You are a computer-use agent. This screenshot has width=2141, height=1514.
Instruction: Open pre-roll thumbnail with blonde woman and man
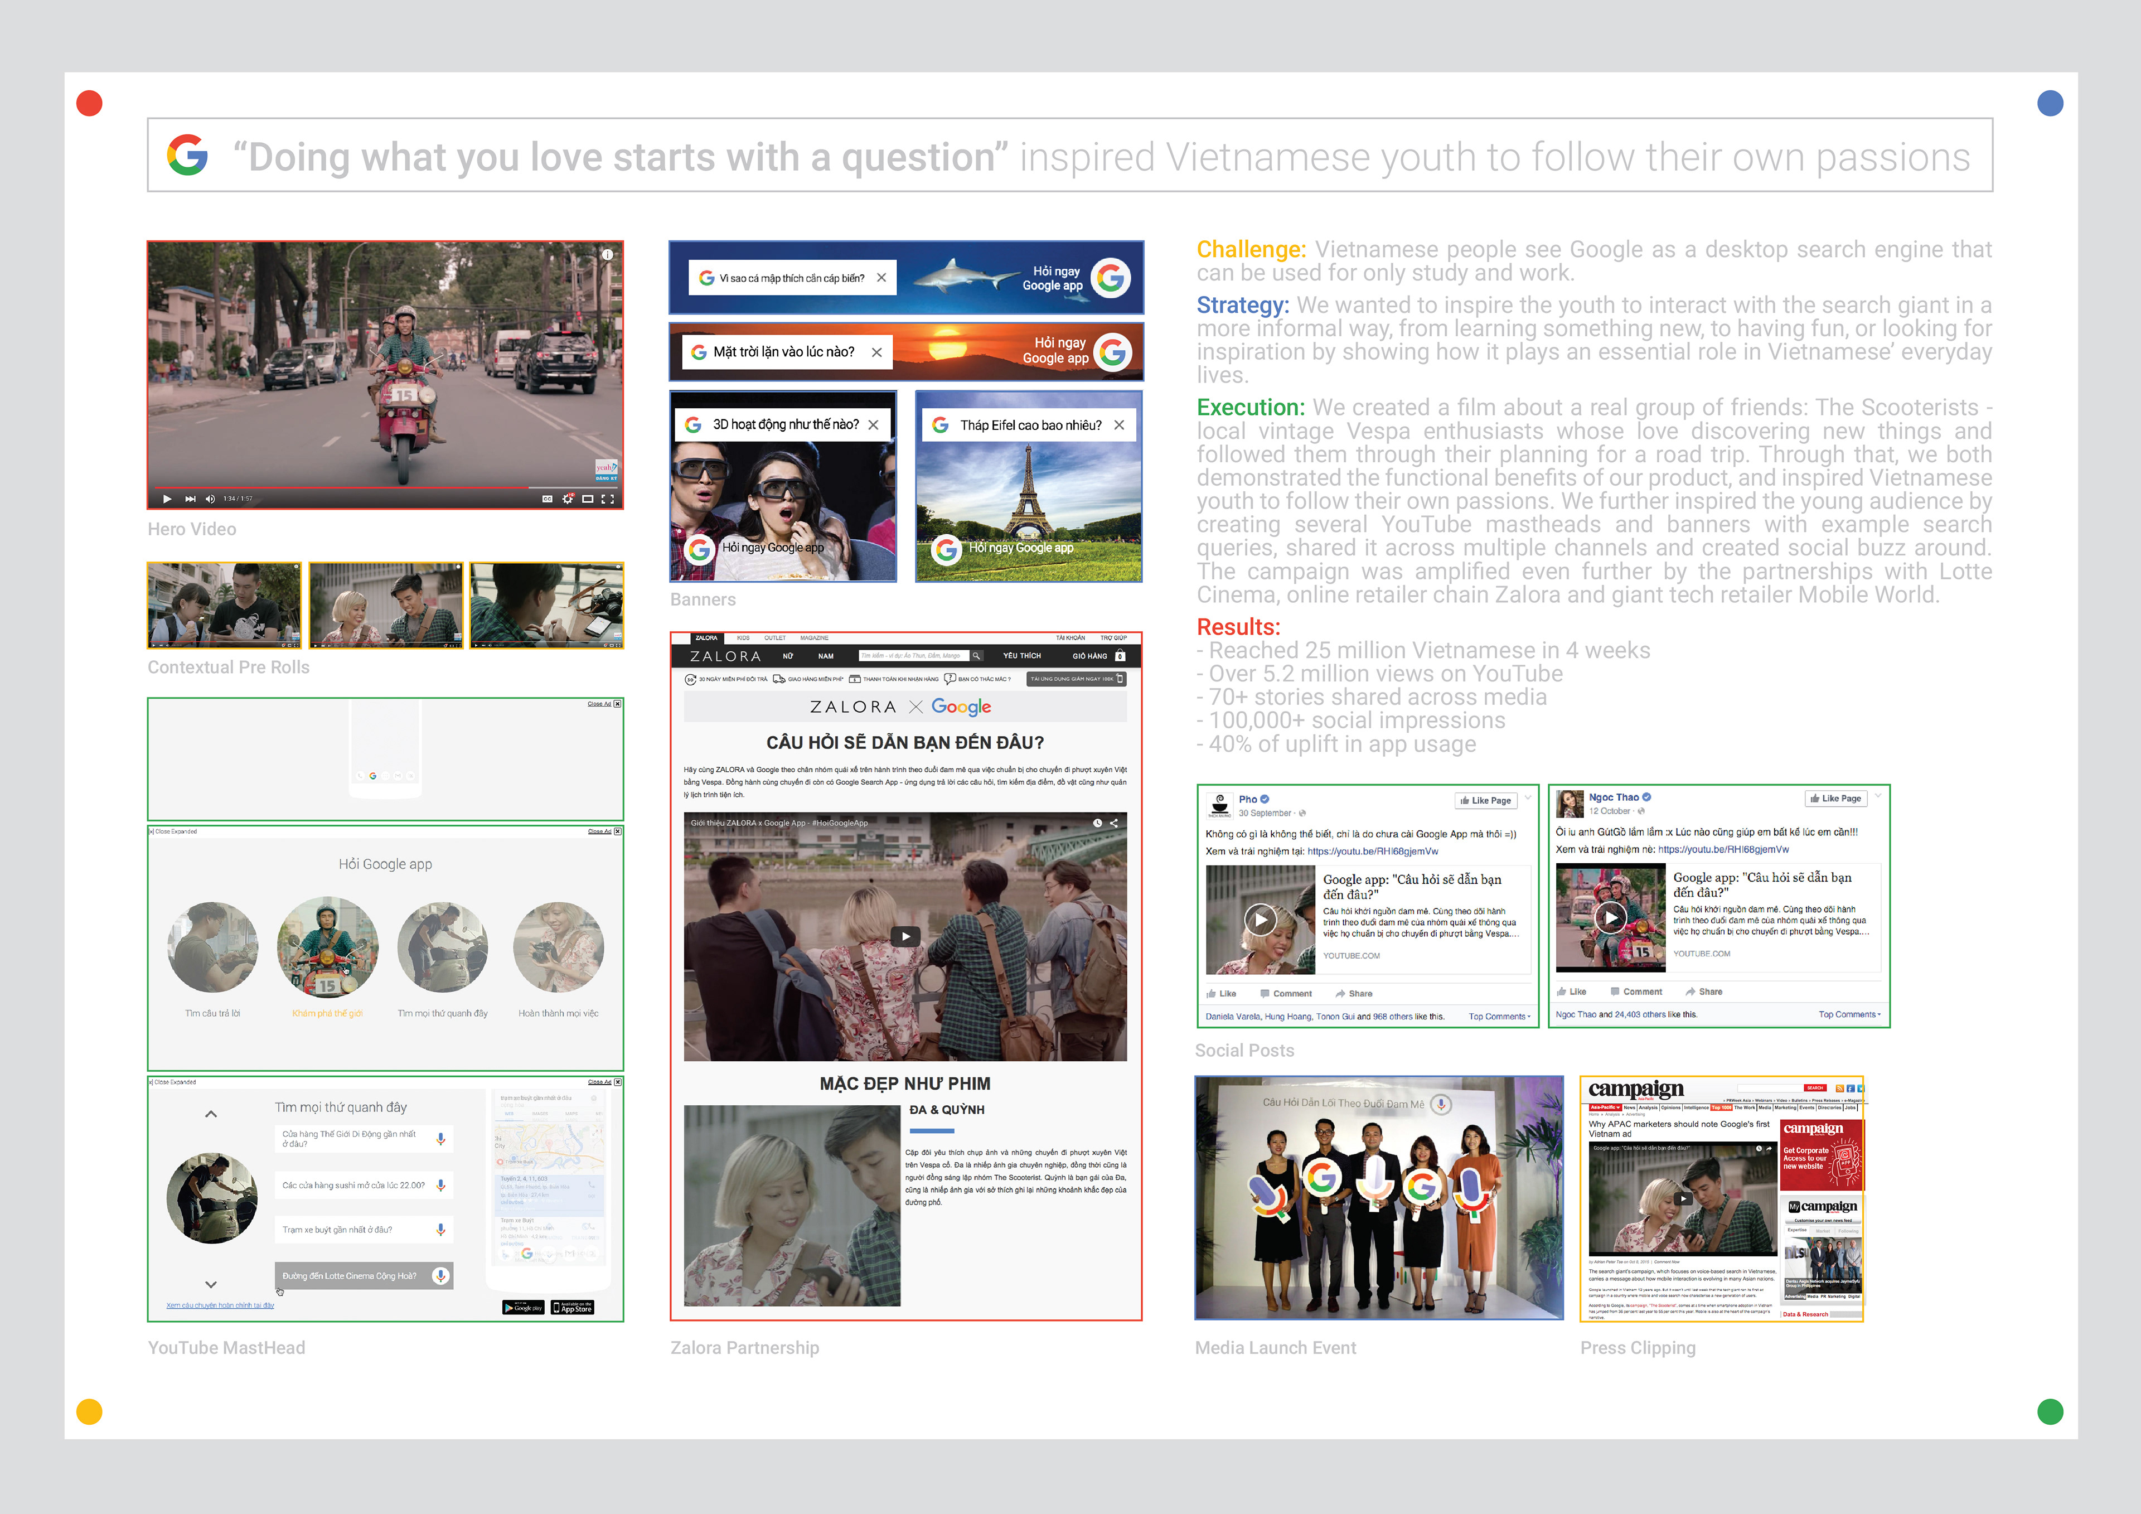point(386,606)
